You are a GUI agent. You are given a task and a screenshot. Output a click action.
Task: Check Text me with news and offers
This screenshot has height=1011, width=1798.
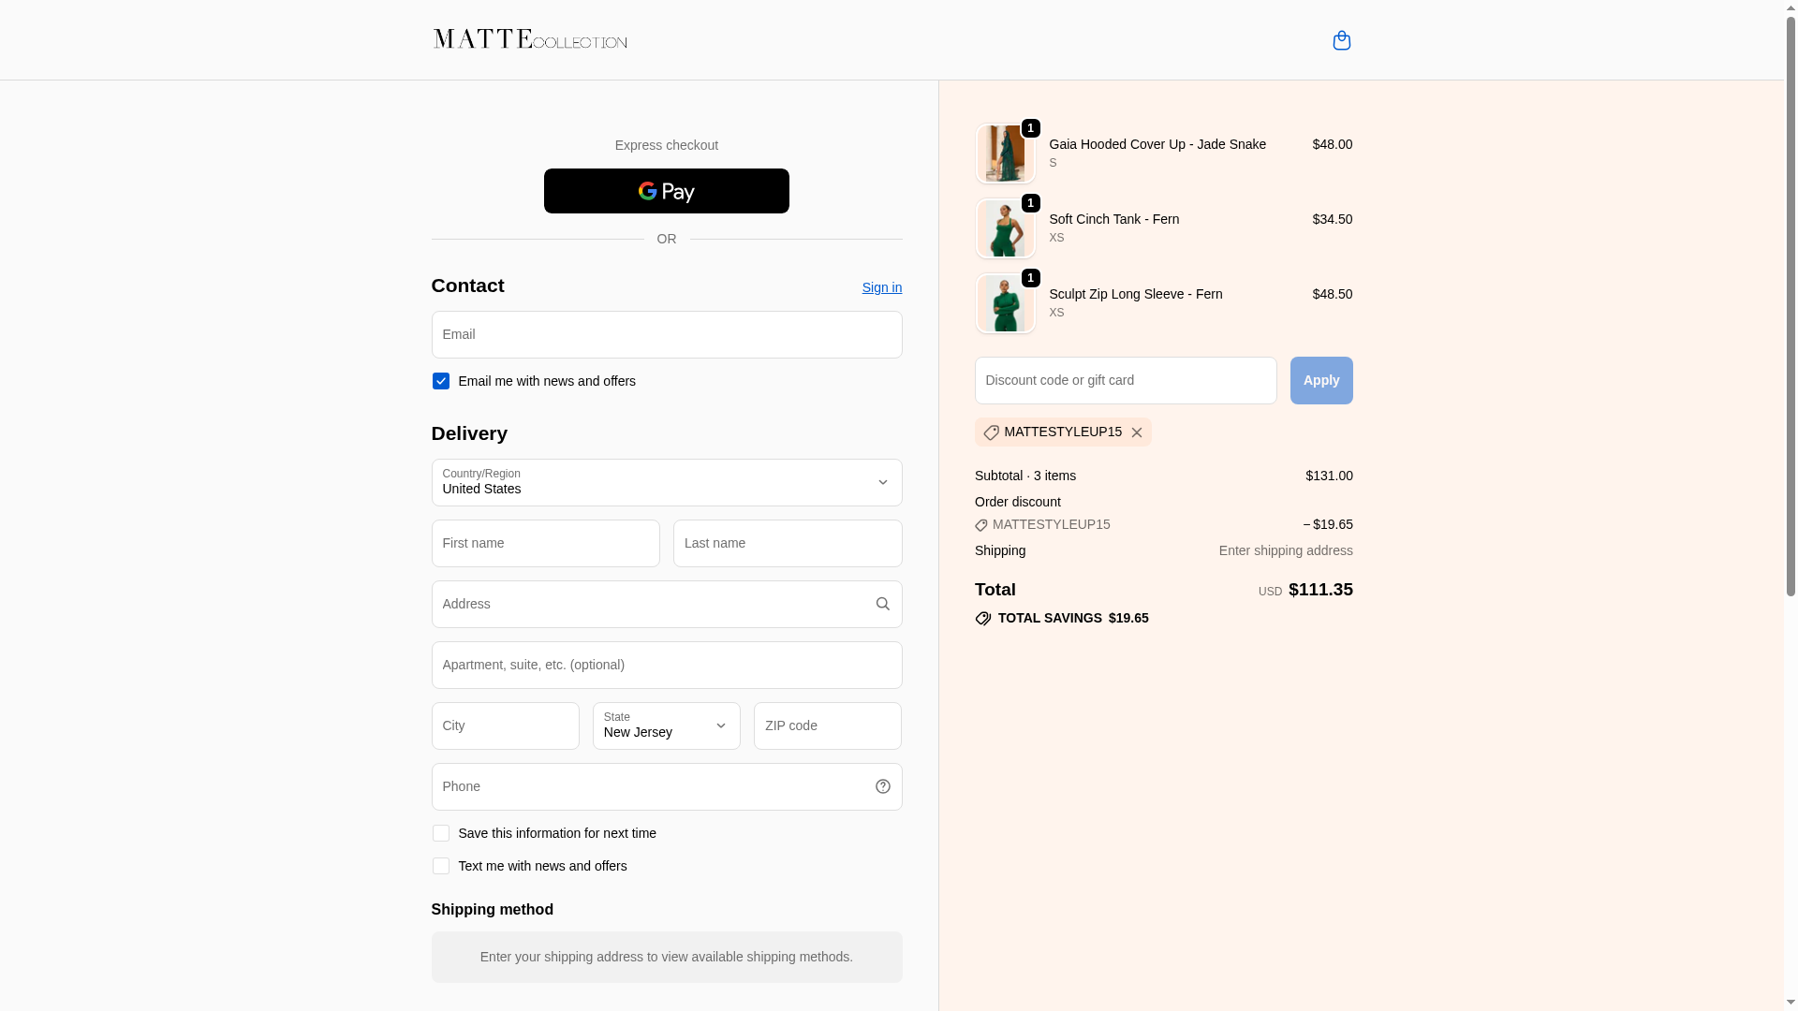coord(441,866)
